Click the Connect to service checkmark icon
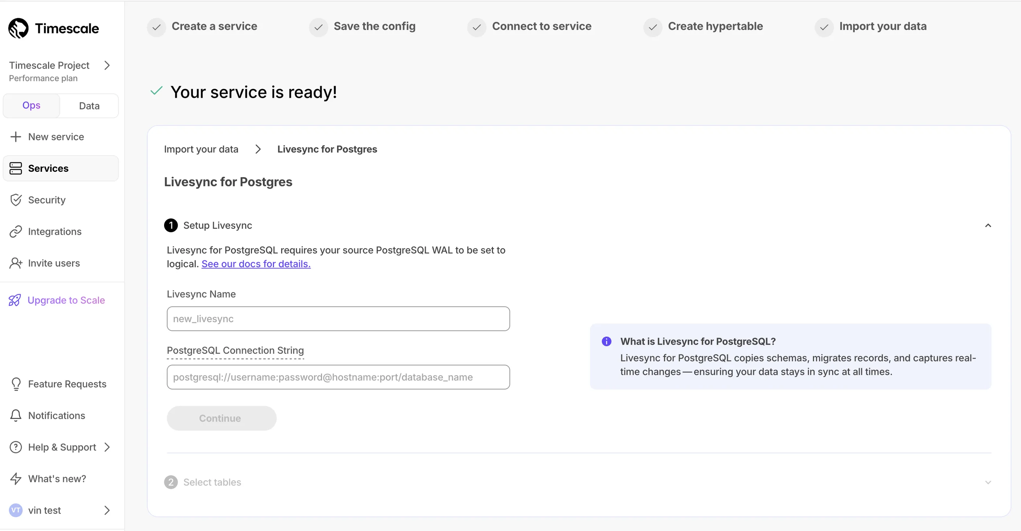Screen dimensions: 1021x531 click(477, 27)
